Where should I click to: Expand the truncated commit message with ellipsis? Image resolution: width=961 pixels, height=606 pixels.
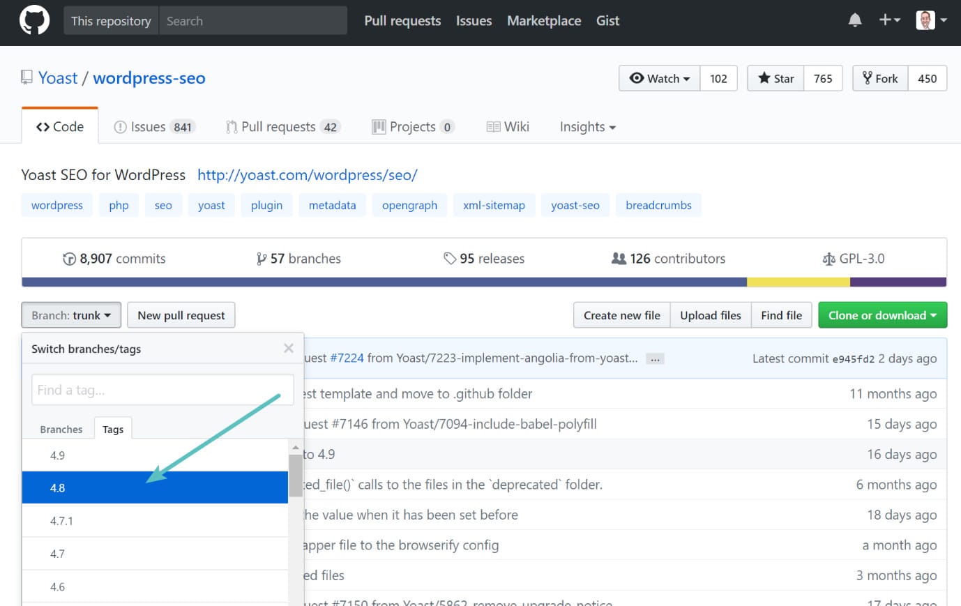point(655,358)
